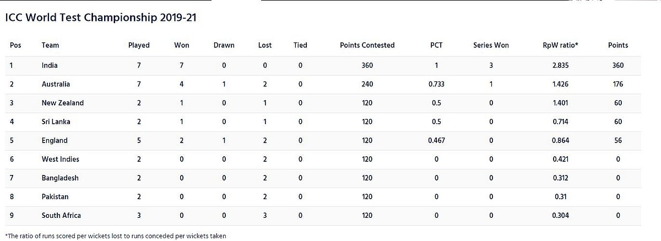Click New Zealand in the table
Viewport: 661px width, 241px height.
[x=62, y=103]
